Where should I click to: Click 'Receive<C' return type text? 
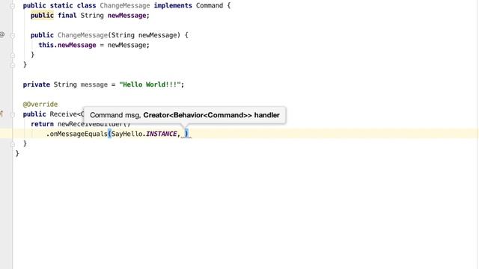67,114
